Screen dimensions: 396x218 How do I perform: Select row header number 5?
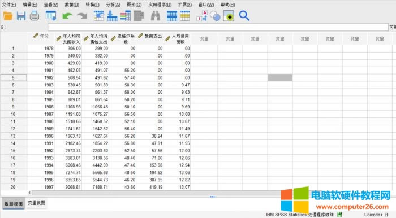pyautogui.click(x=13, y=77)
